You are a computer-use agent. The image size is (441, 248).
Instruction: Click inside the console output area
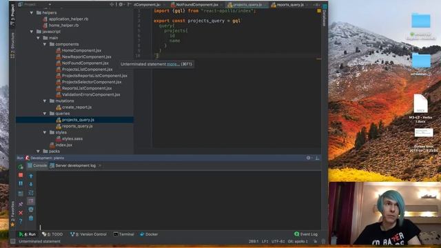[179, 200]
